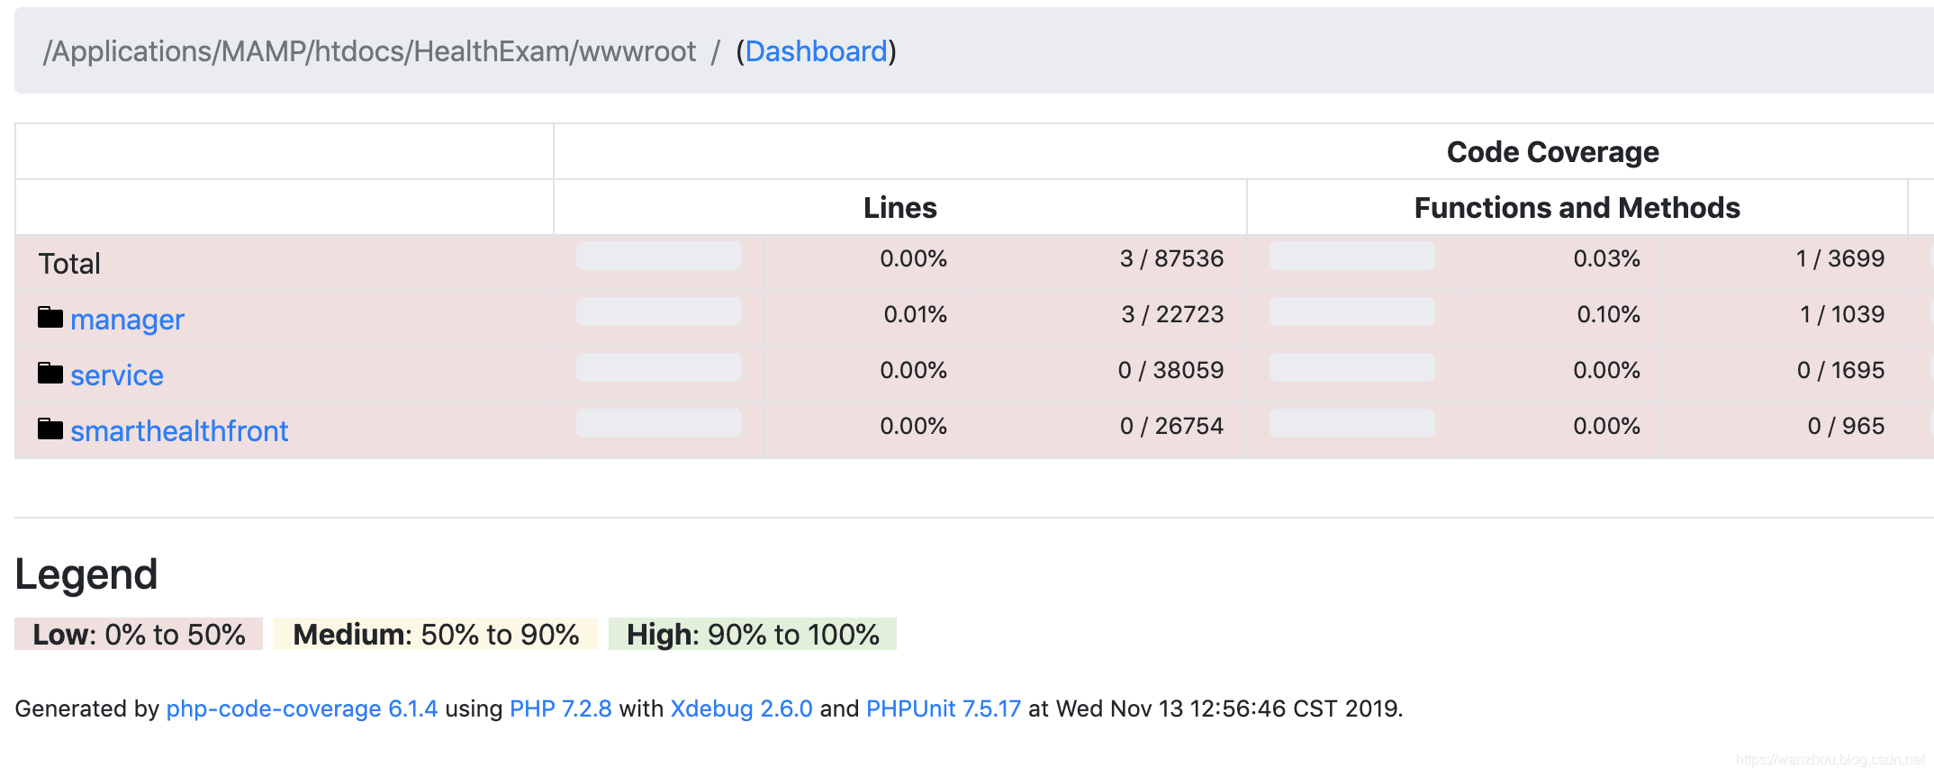Click the 0 / 1695 functions value

[x=1840, y=370]
